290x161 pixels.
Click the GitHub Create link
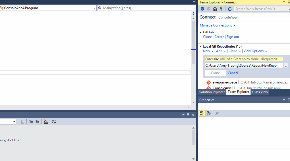click(219, 37)
